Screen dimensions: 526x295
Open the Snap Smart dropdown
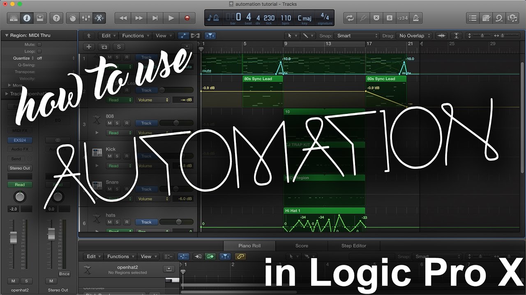click(x=357, y=36)
